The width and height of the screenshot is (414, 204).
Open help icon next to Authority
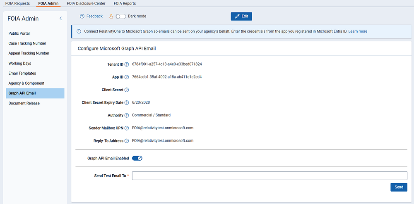pos(126,115)
